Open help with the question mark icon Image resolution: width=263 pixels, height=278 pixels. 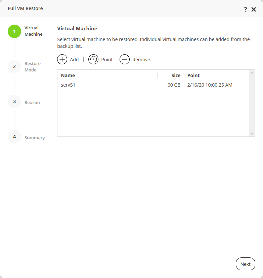pos(246,9)
